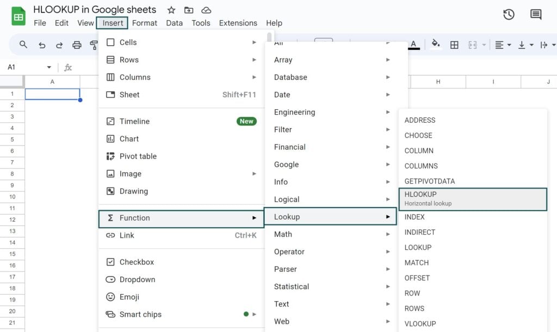This screenshot has width=557, height=332.
Task: Expand vertical align dropdown arrow
Action: click(531, 45)
